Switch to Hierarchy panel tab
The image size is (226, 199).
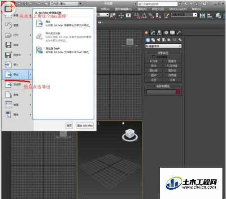159,33
